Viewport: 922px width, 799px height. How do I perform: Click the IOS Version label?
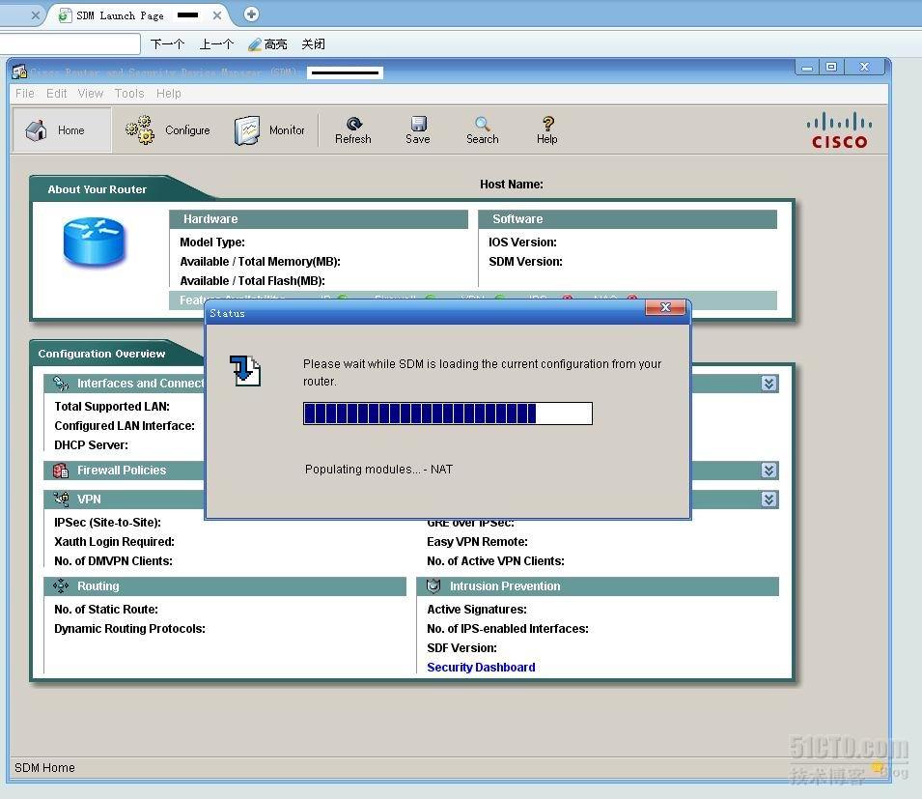pos(522,242)
